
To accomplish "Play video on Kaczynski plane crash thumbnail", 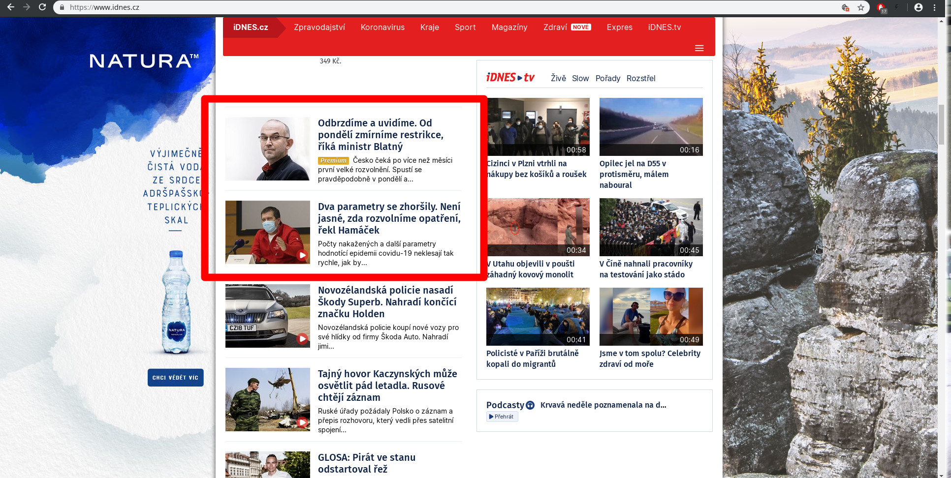I will (302, 422).
